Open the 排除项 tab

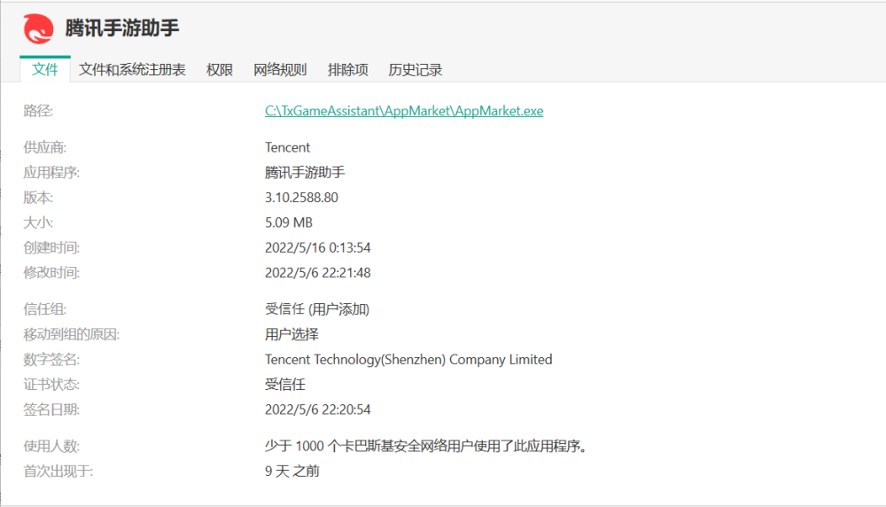click(348, 69)
